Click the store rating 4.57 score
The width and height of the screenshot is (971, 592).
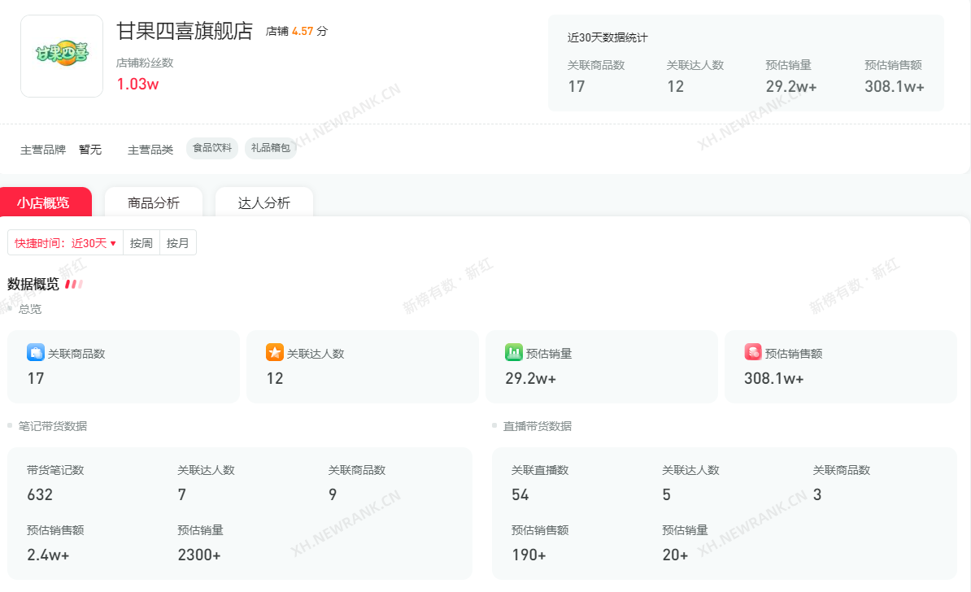302,32
